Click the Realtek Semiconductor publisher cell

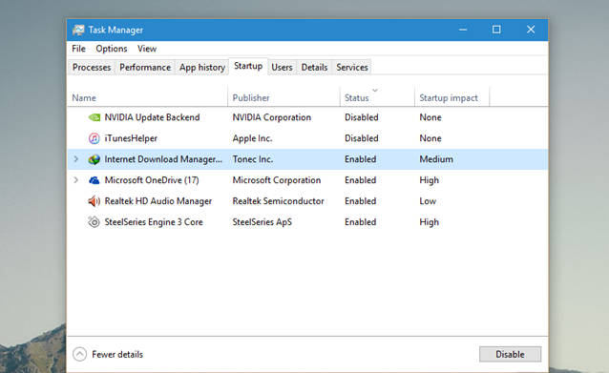pos(278,201)
